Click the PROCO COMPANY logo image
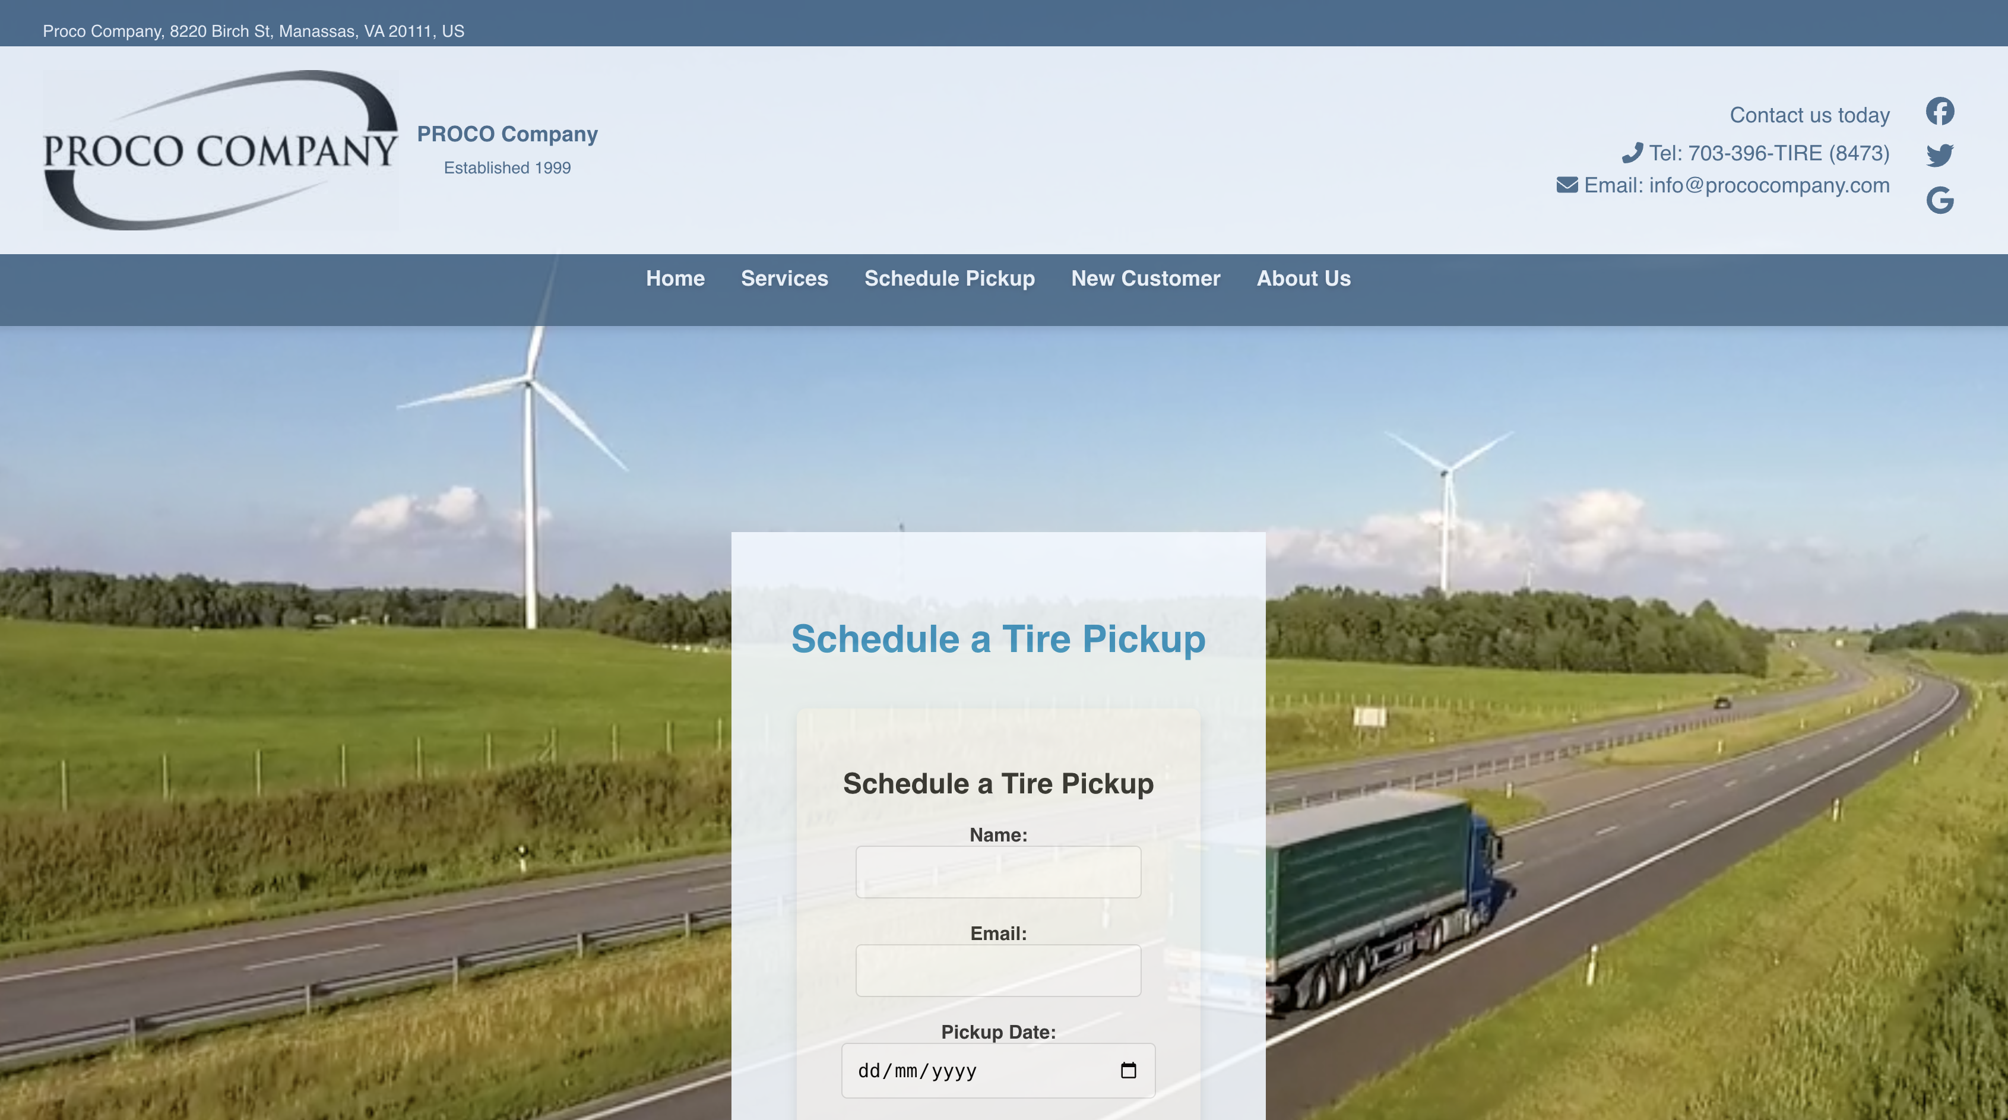 click(x=221, y=150)
